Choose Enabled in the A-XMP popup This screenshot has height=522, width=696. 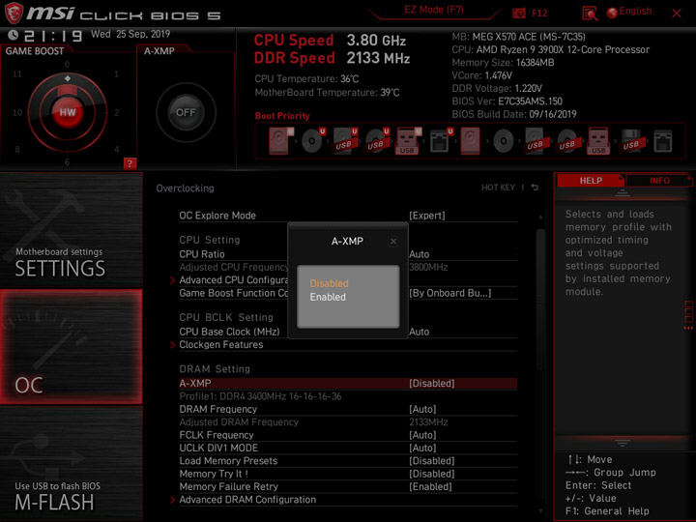[328, 297]
